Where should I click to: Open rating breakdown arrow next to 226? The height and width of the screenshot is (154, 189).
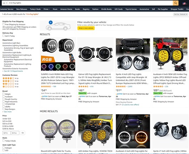click(x=164, y=86)
